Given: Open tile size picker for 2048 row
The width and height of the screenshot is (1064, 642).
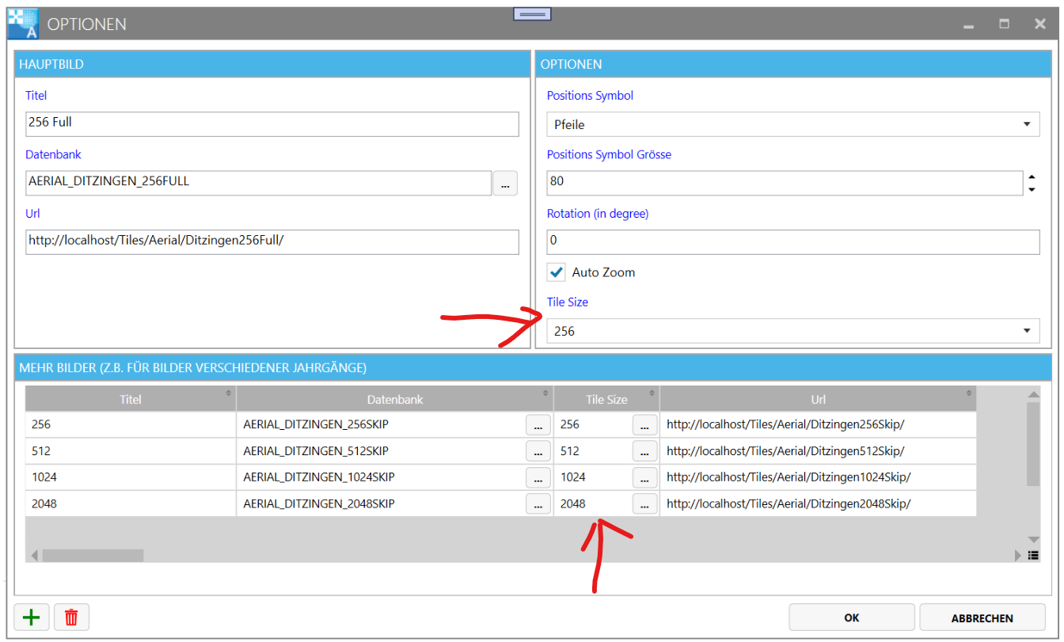Looking at the screenshot, I should (x=644, y=503).
